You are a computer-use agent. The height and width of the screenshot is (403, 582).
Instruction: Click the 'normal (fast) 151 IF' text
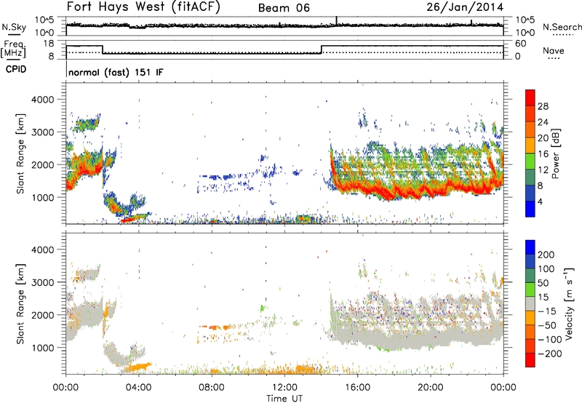[116, 72]
